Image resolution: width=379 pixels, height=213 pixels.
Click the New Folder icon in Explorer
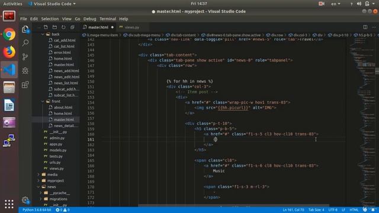tap(54, 27)
